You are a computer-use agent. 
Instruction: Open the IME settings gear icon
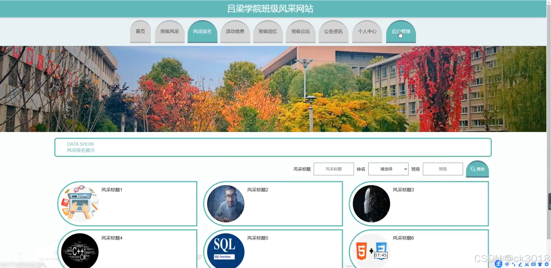coord(546,264)
